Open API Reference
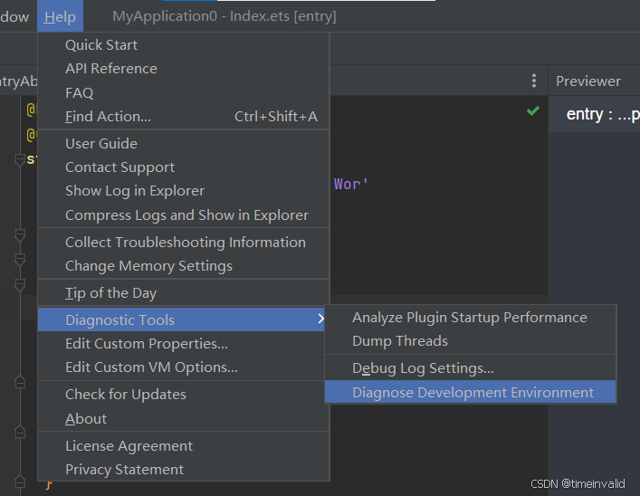 tap(111, 69)
